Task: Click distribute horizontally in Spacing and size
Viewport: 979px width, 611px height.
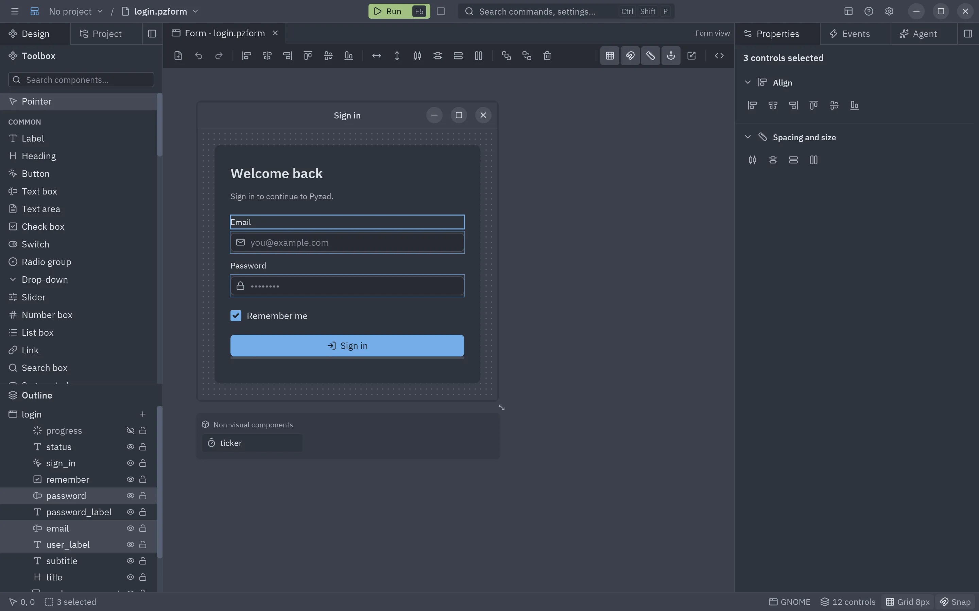Action: [753, 160]
